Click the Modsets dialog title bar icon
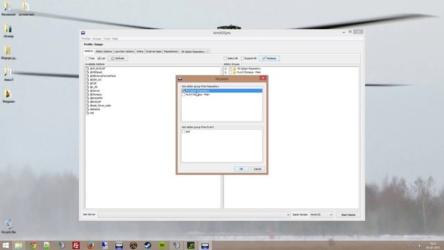This screenshot has height=250, width=444. [x=180, y=78]
